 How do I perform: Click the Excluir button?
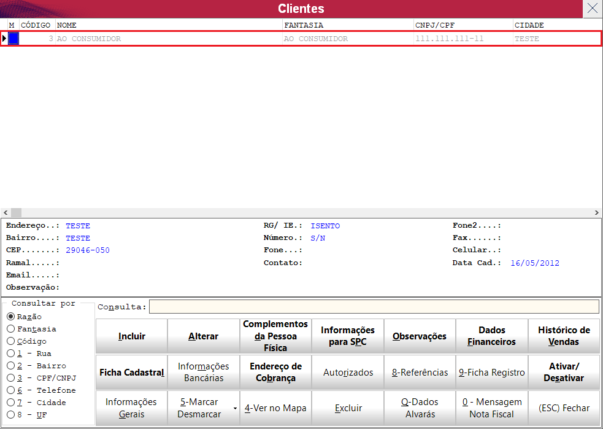point(348,408)
